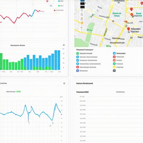Select the light blue icon heading right legend column
The height and width of the screenshot is (143, 143).
tap(114, 53)
